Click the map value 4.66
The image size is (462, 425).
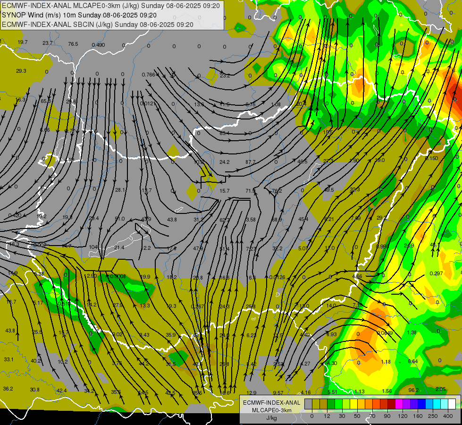click(x=357, y=276)
